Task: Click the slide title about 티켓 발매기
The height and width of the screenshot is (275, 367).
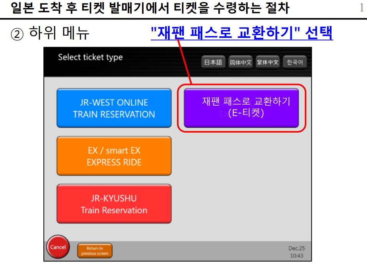Action: (x=150, y=8)
